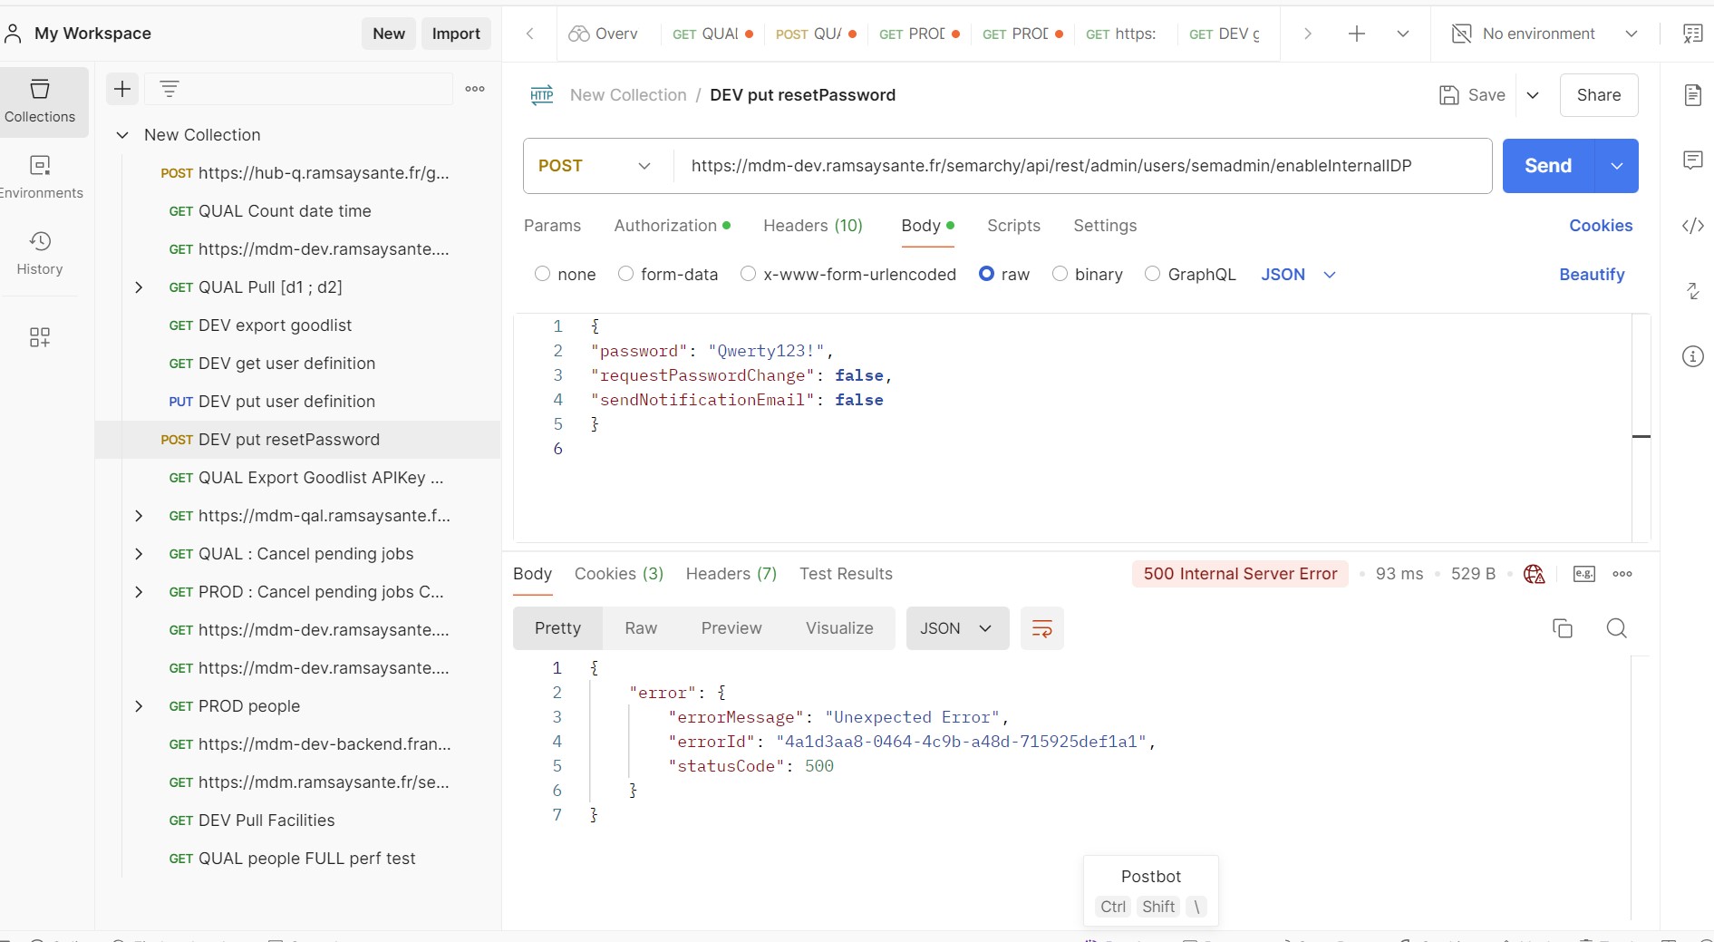This screenshot has height=942, width=1714.
Task: Select the form-data body type
Action: tap(625, 274)
